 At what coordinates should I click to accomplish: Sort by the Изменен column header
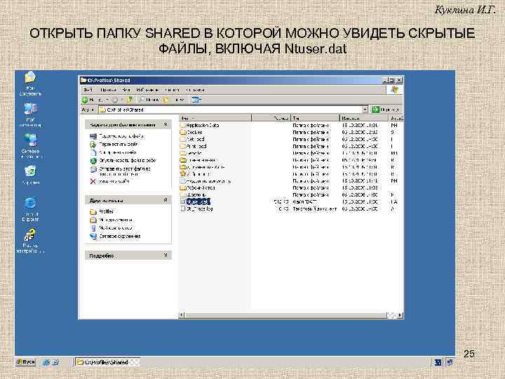tap(364, 119)
